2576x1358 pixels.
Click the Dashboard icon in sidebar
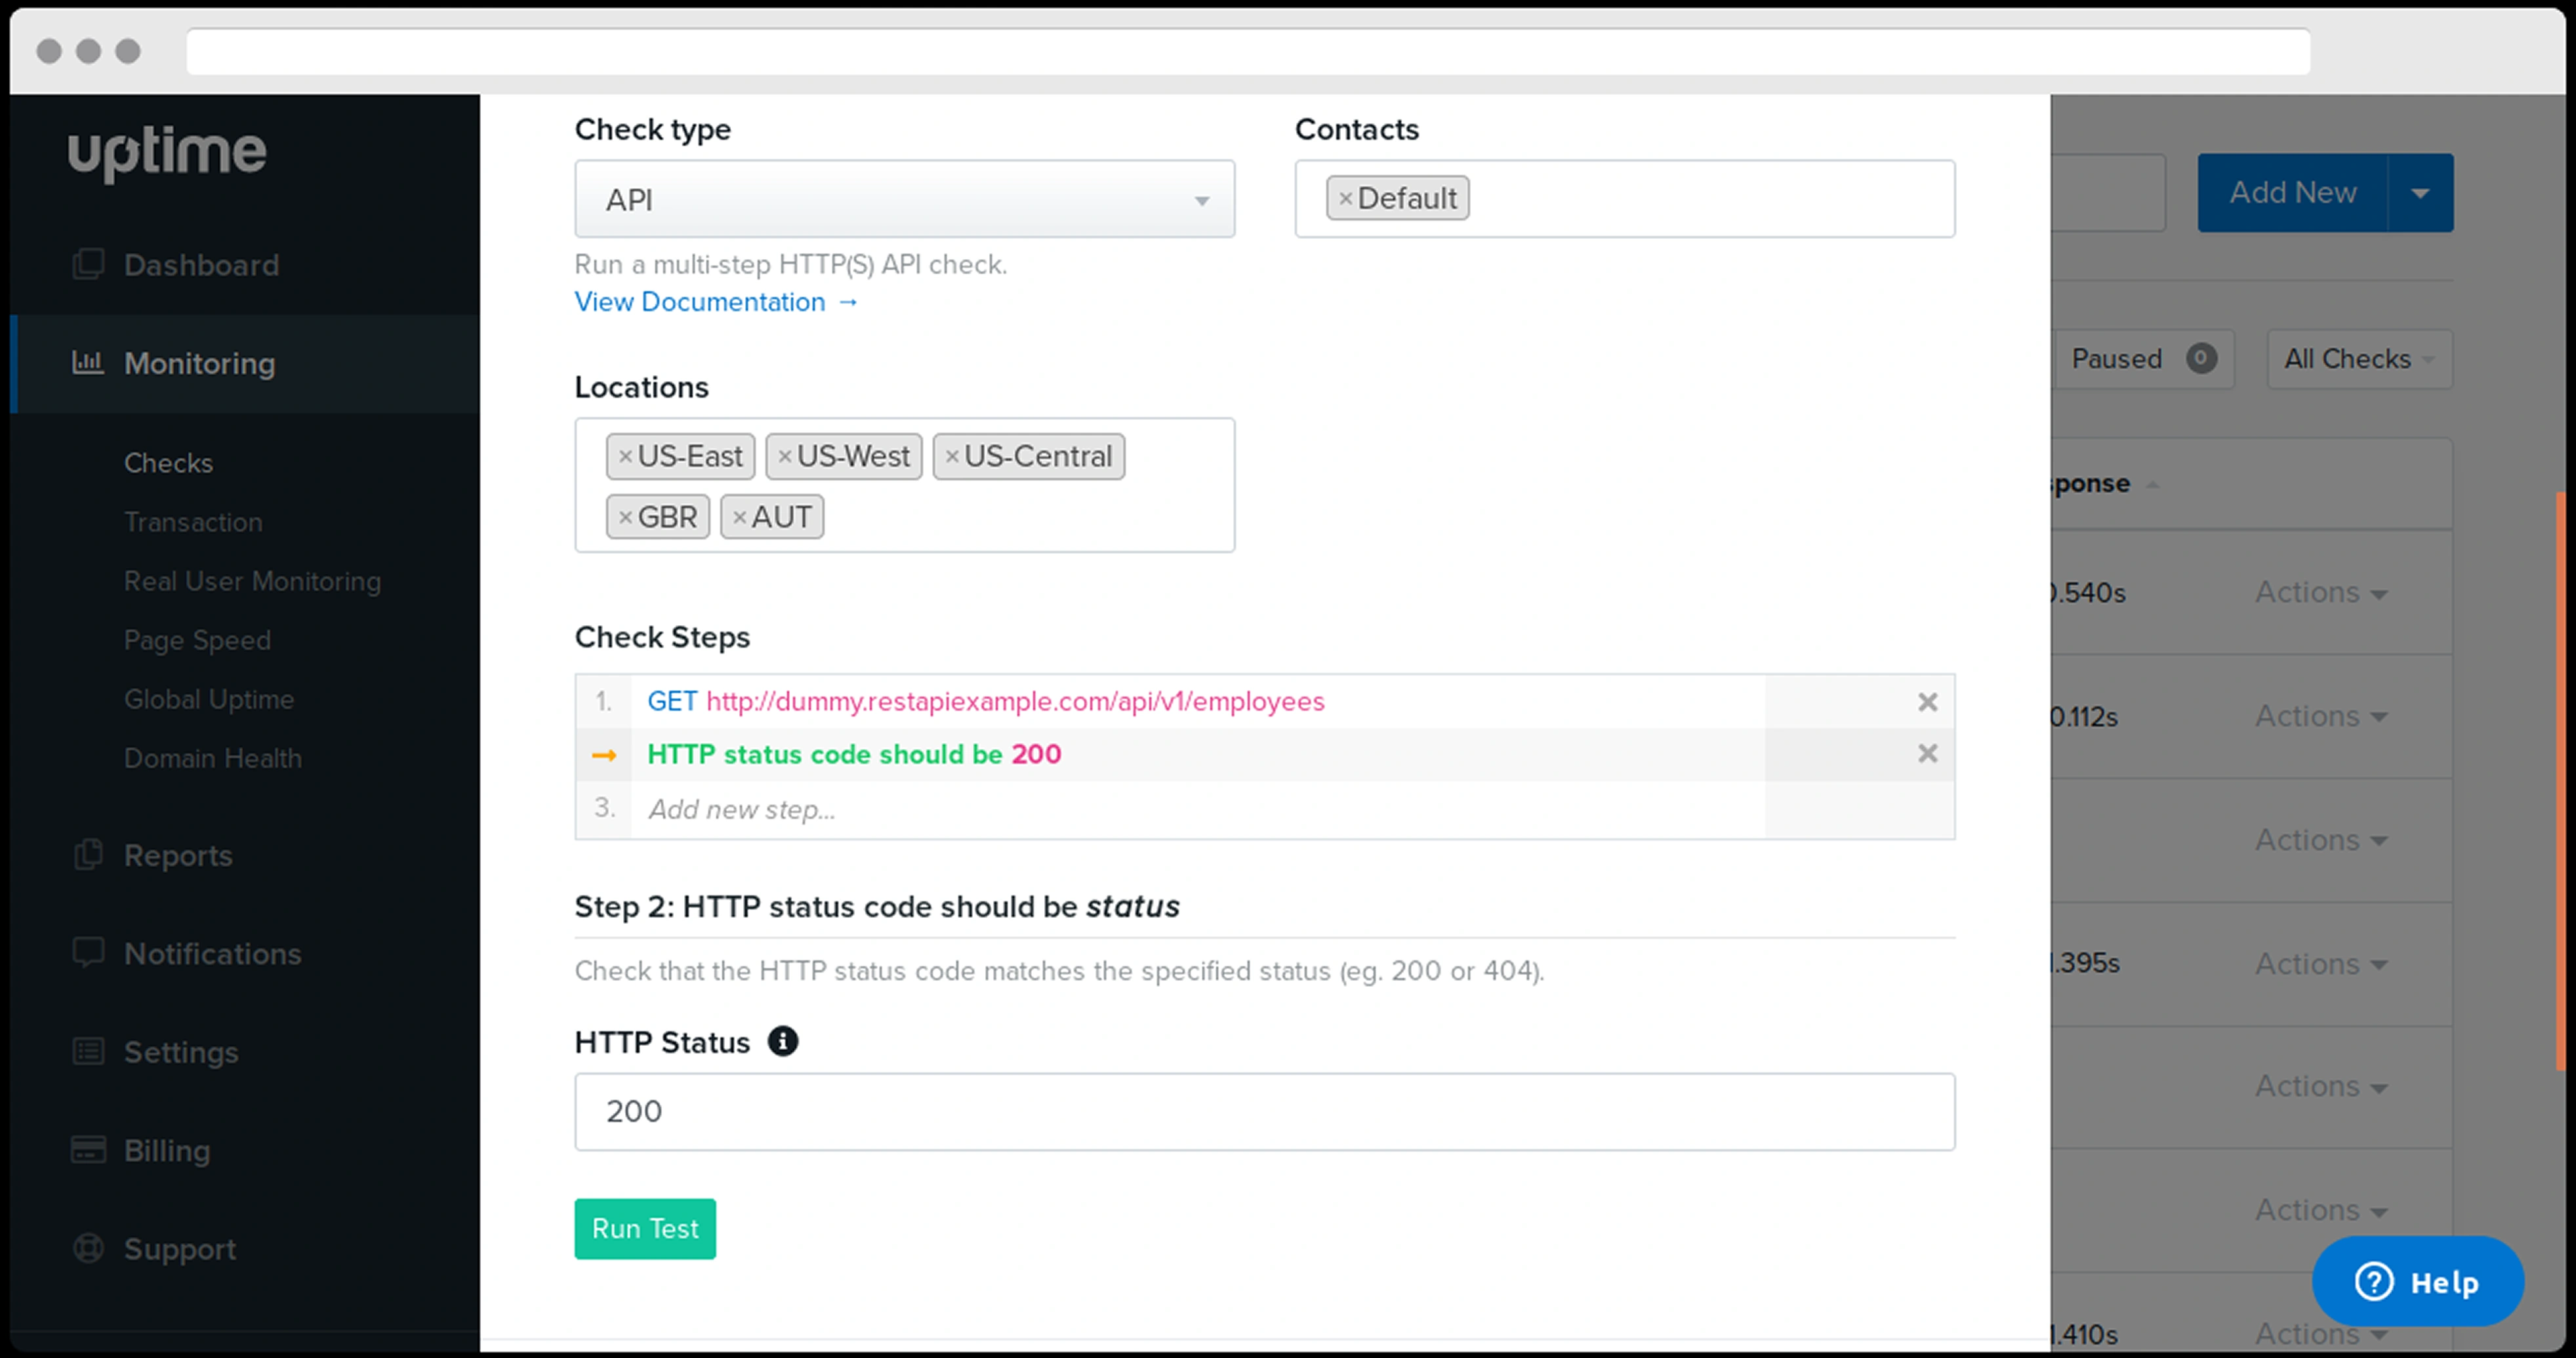88,265
